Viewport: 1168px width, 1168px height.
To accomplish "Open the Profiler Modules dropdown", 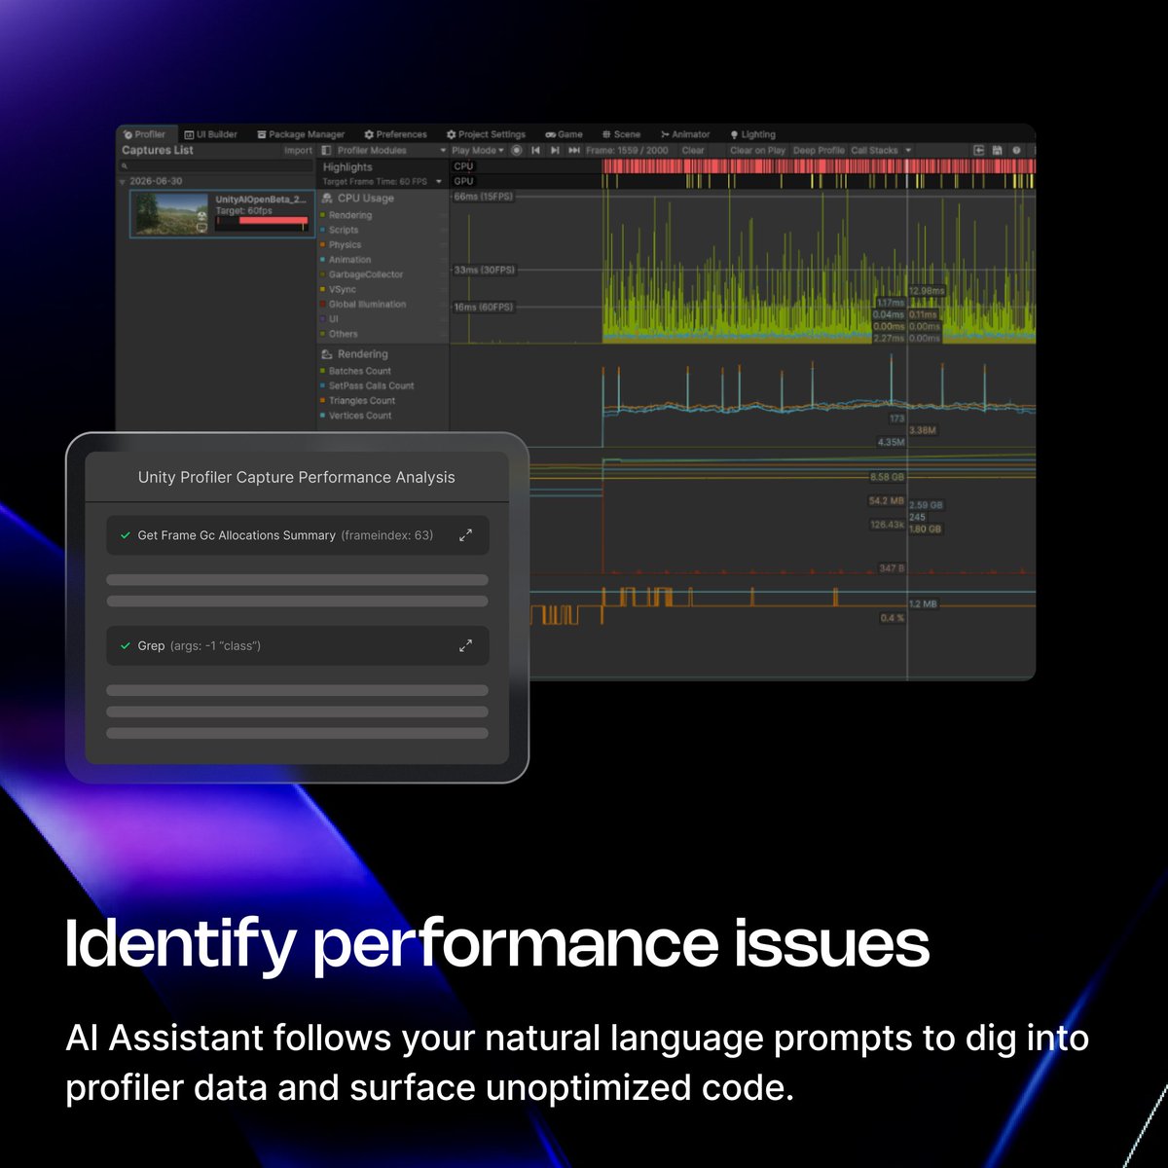I will (x=391, y=151).
